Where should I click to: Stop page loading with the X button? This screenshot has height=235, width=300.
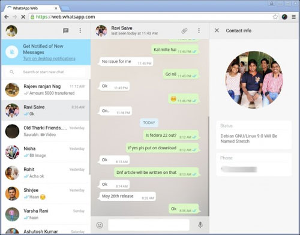point(23,17)
